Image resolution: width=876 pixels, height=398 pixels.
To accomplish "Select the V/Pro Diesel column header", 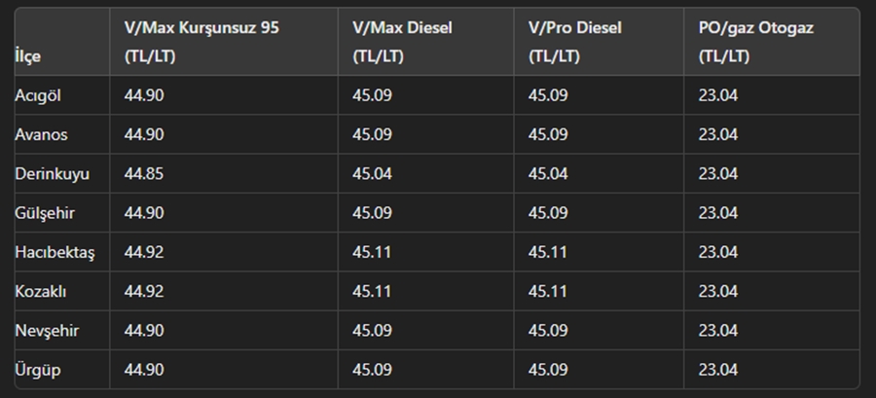I will pos(575,42).
